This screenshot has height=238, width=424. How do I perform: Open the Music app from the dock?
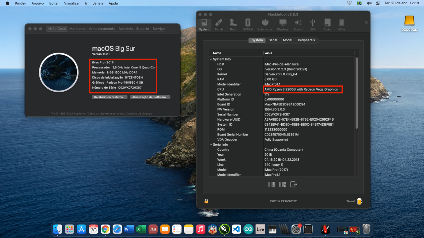[200, 229]
